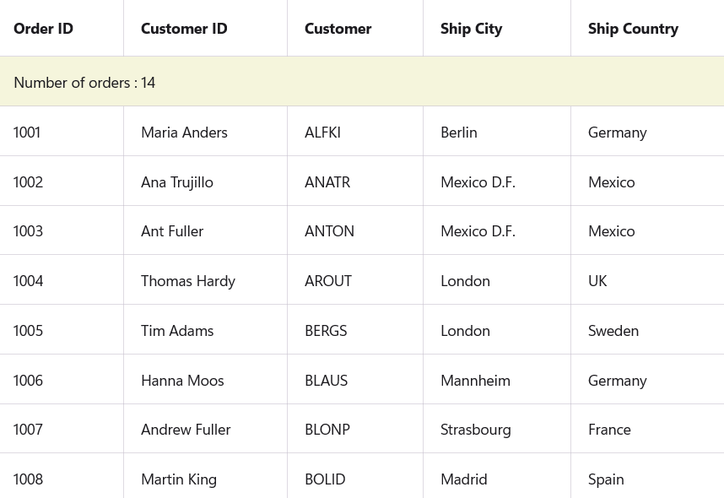This screenshot has height=498, width=724.
Task: Select the order 1001 cell
Action: pyautogui.click(x=27, y=133)
